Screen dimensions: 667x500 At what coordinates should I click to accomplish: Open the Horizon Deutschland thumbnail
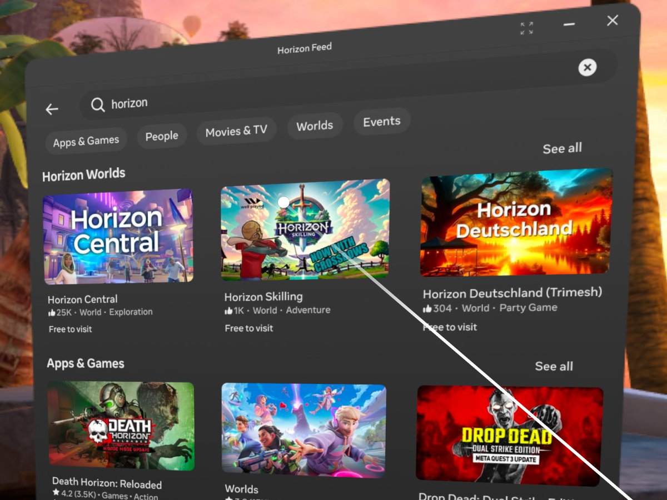pos(516,222)
